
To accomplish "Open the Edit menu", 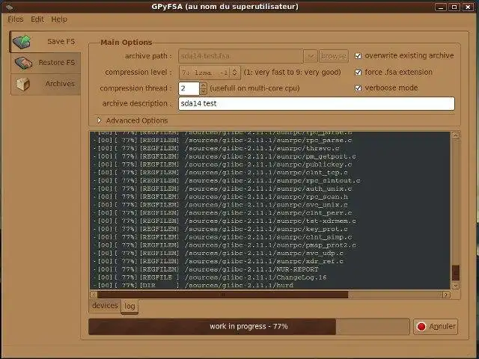I will pos(37,19).
